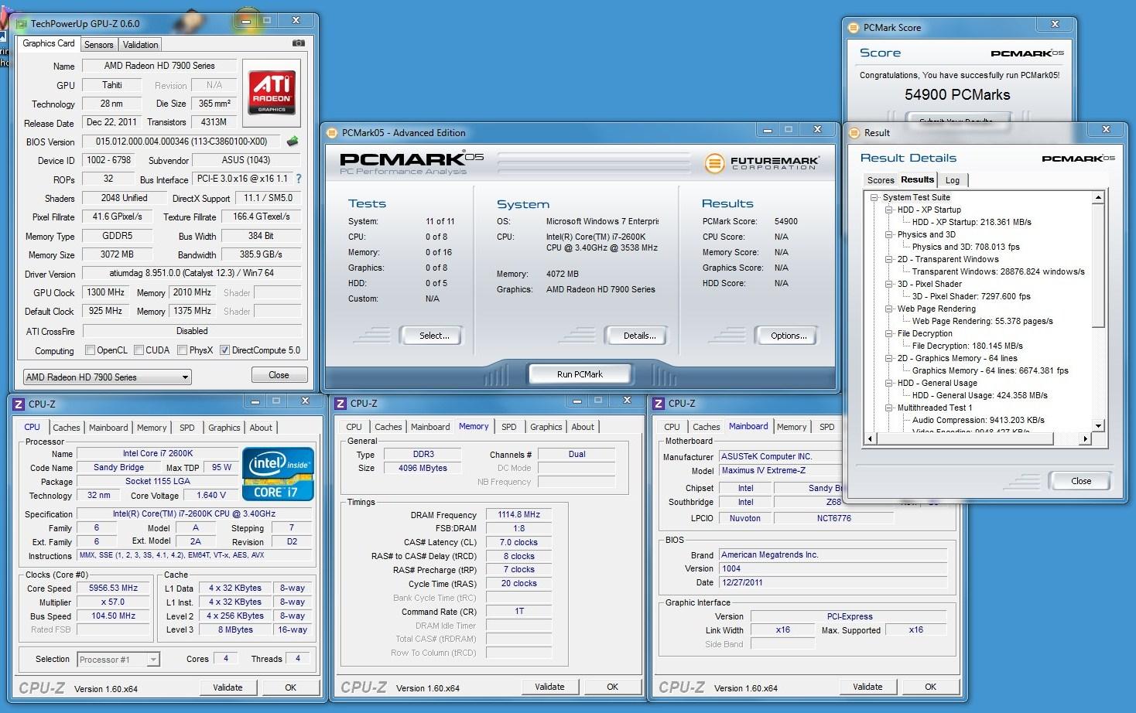
Task: Select 'Physics and 3D: 708.013 fps' result row
Action: tap(966, 247)
